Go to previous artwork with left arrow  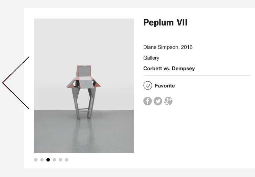[x=15, y=83]
